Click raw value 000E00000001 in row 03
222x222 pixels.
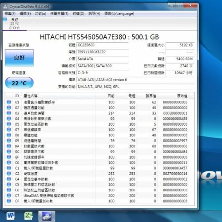click(175, 113)
